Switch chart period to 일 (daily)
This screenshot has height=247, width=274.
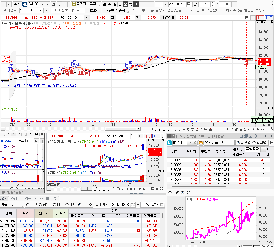[x=104, y=4]
